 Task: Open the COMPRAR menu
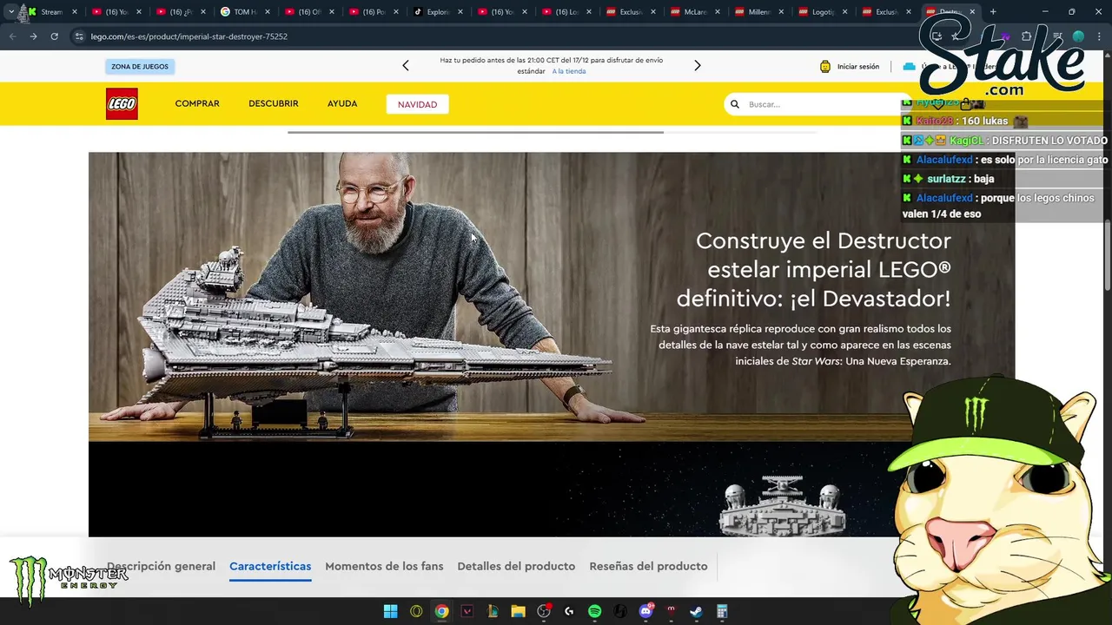coord(197,103)
